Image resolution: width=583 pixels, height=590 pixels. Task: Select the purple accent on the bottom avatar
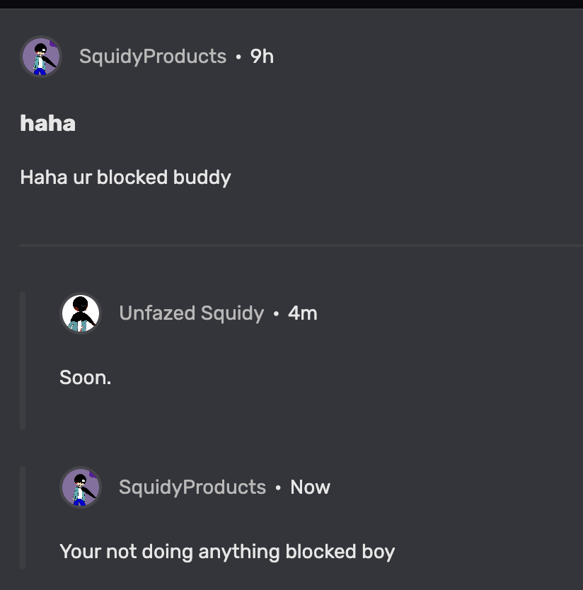coord(91,477)
